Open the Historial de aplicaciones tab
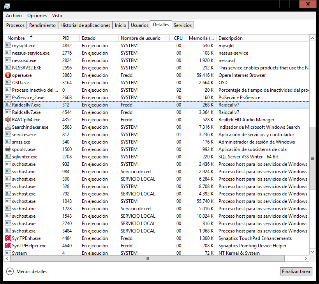The width and height of the screenshot is (319, 284). point(85,25)
